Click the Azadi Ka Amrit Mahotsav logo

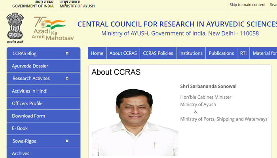[x=53, y=28]
